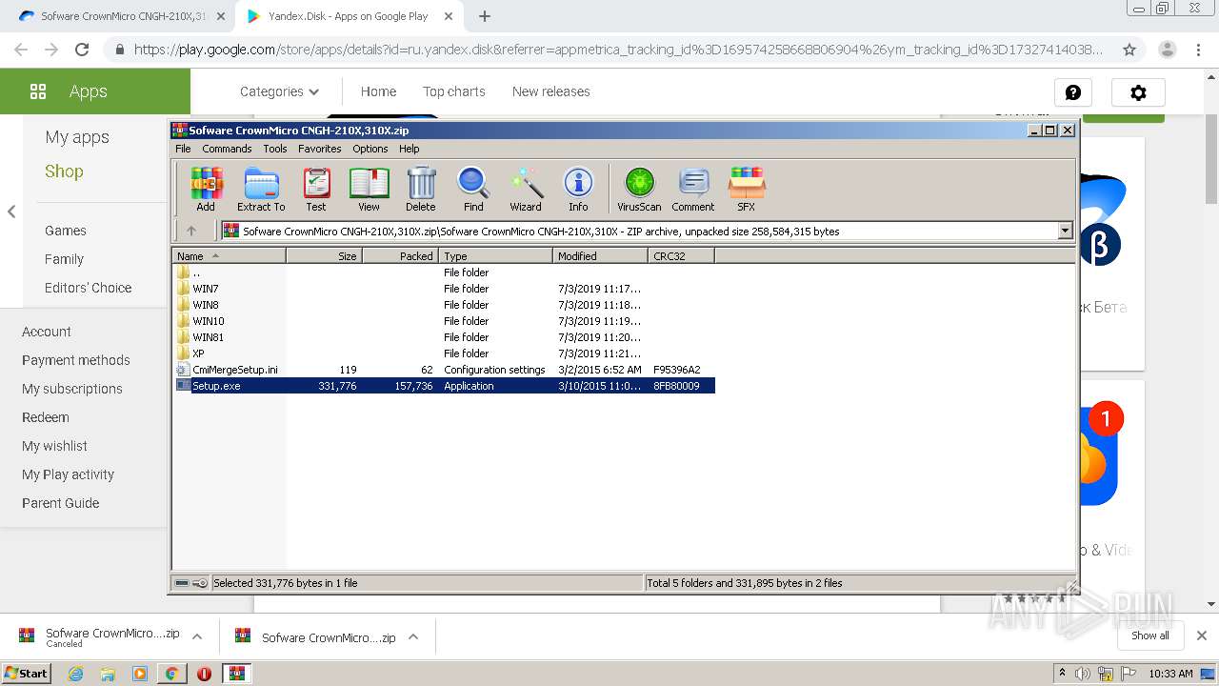
Task: Open the Tools menu in WinRAR
Action: tap(275, 149)
